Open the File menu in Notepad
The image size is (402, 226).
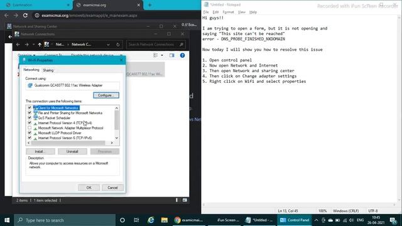click(x=206, y=12)
